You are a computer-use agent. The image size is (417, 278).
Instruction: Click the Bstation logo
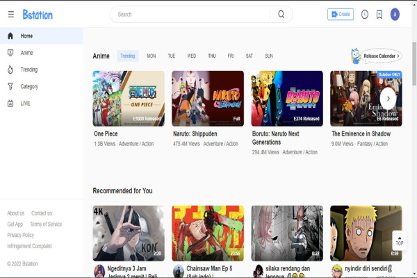point(38,15)
